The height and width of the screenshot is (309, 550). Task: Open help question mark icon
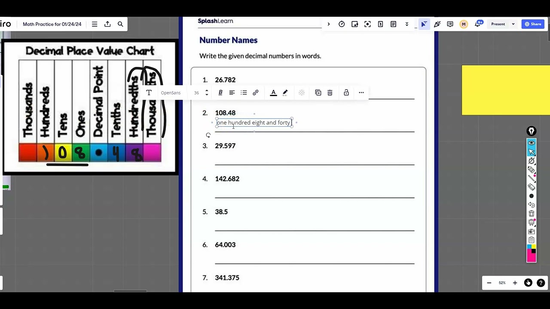(541, 283)
